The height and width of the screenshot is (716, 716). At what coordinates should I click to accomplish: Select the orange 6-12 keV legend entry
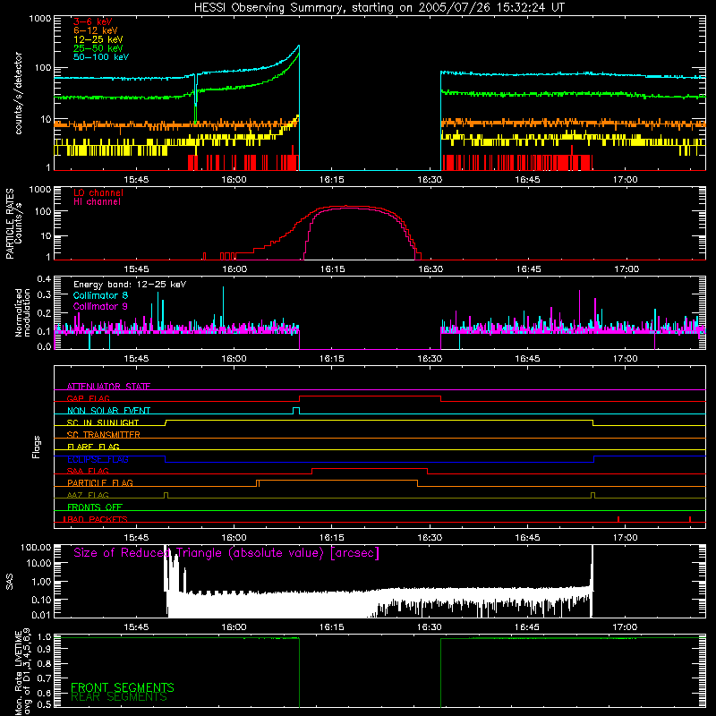tap(96, 30)
